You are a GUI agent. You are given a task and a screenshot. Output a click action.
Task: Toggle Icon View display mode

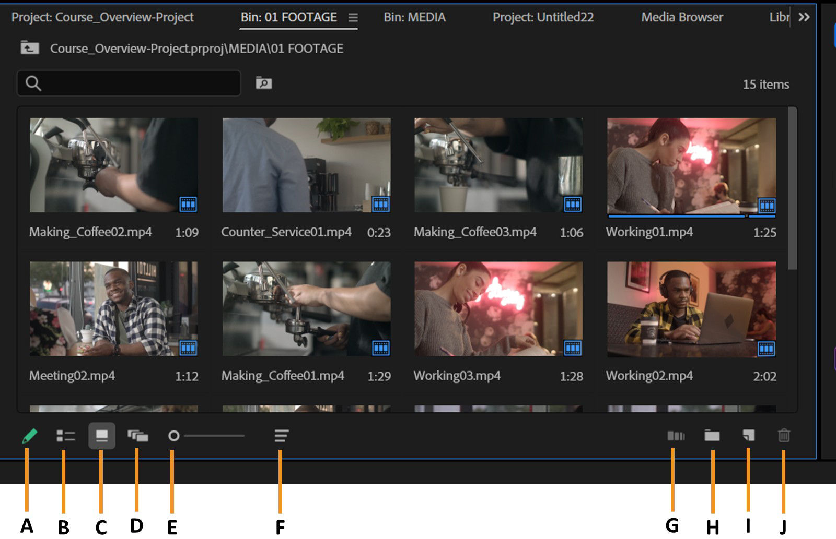tap(102, 437)
